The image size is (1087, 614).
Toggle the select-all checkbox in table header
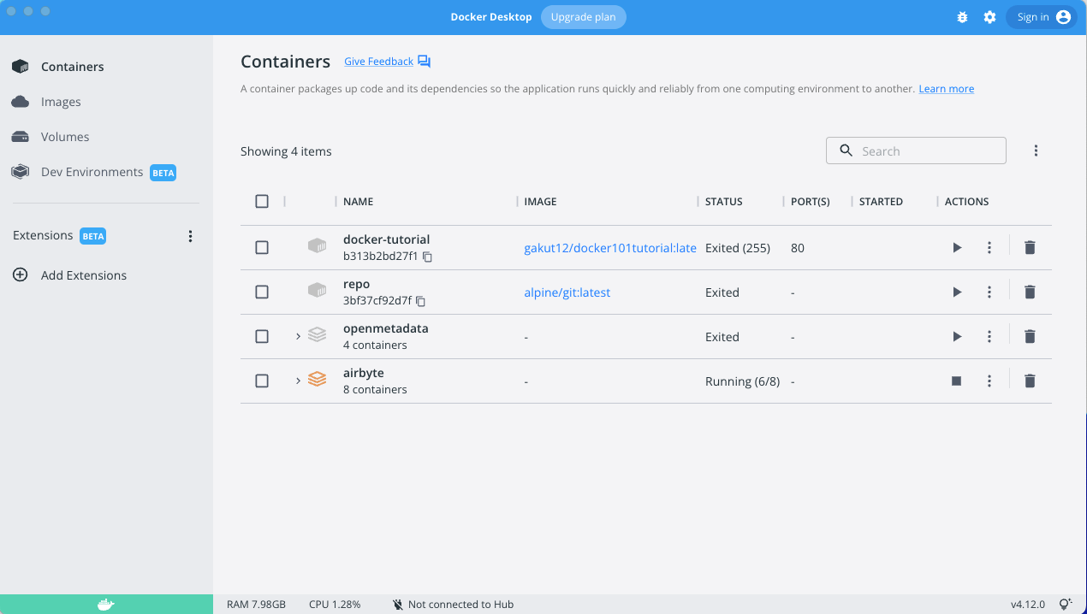point(262,202)
